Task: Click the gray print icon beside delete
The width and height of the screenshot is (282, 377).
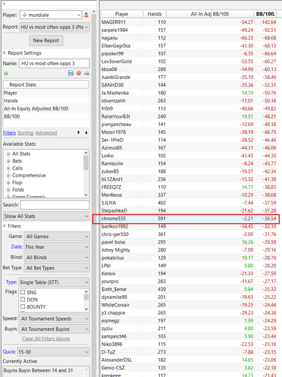Action: [86, 73]
